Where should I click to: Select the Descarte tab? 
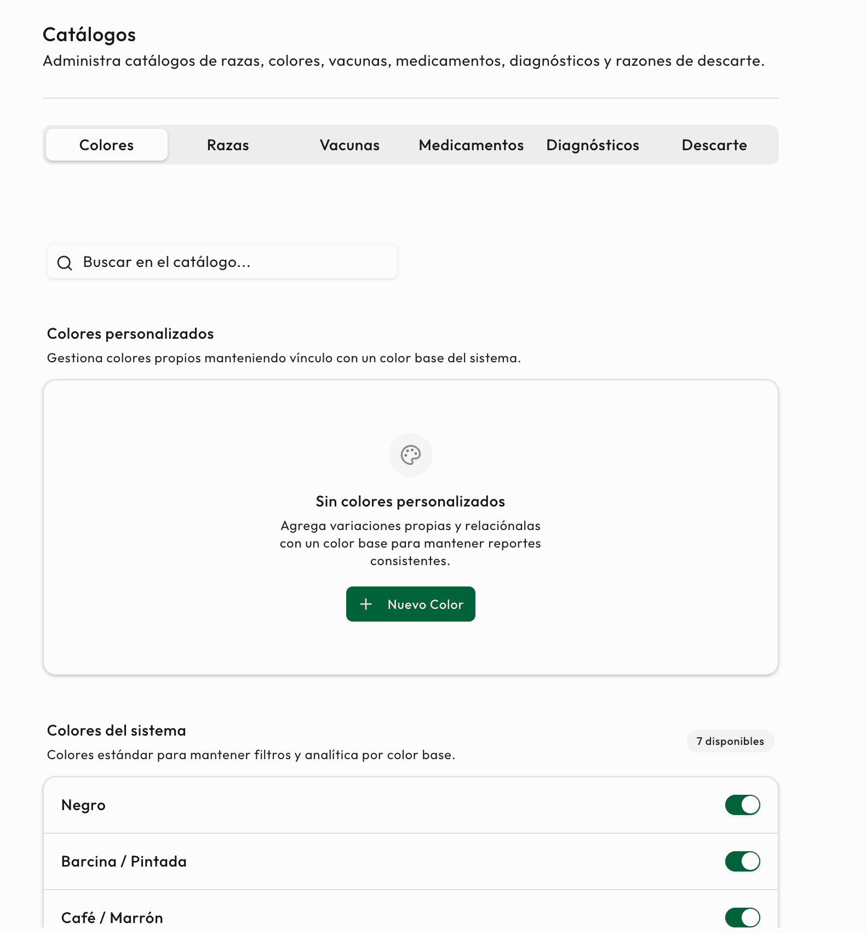714,145
